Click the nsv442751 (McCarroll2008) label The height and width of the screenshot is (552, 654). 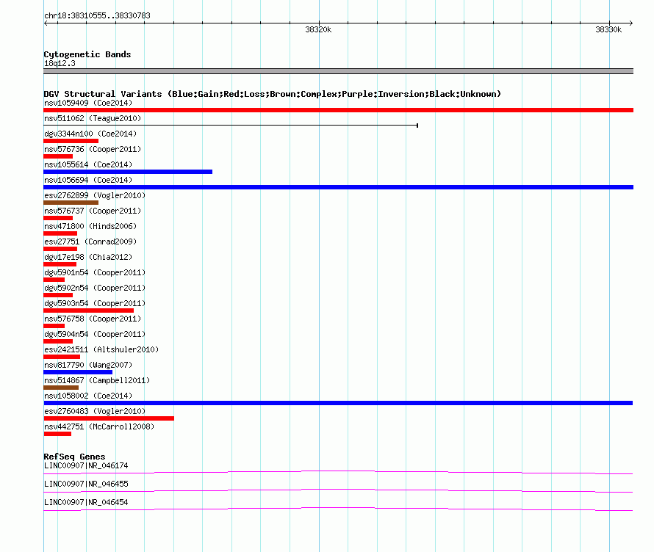[99, 426]
